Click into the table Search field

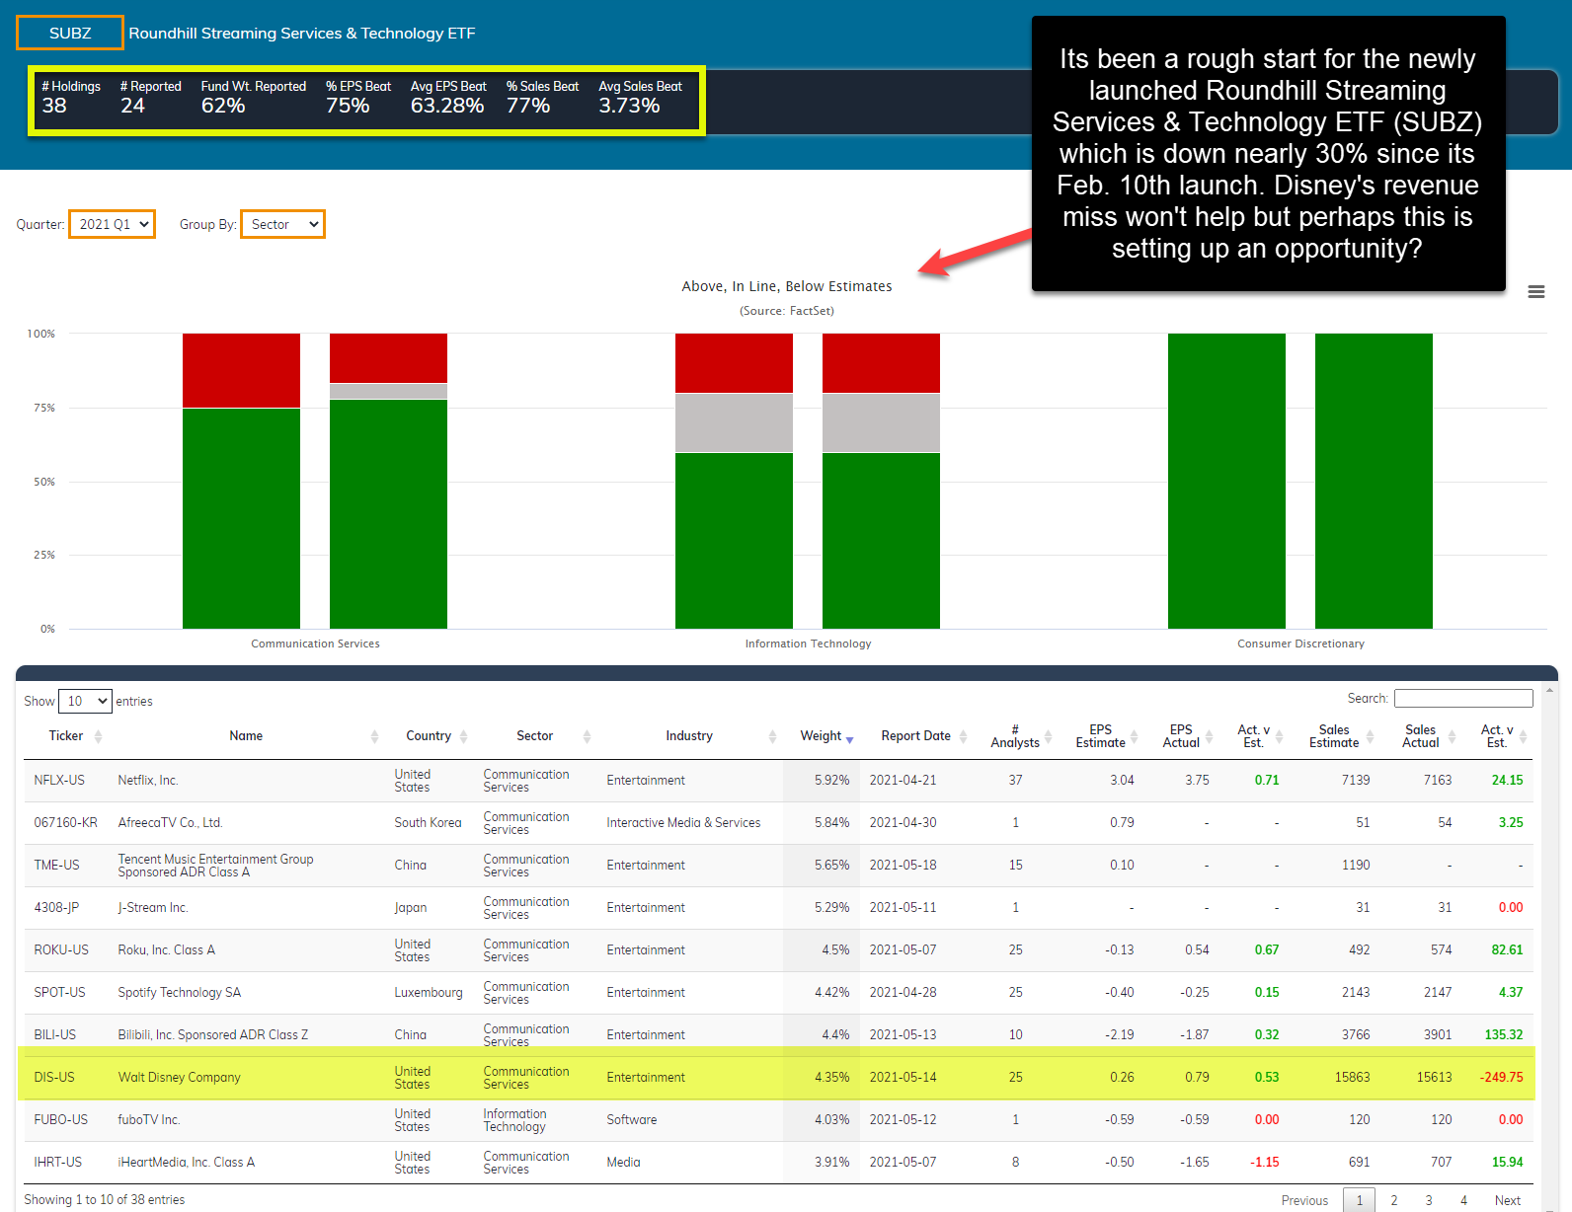click(x=1463, y=698)
